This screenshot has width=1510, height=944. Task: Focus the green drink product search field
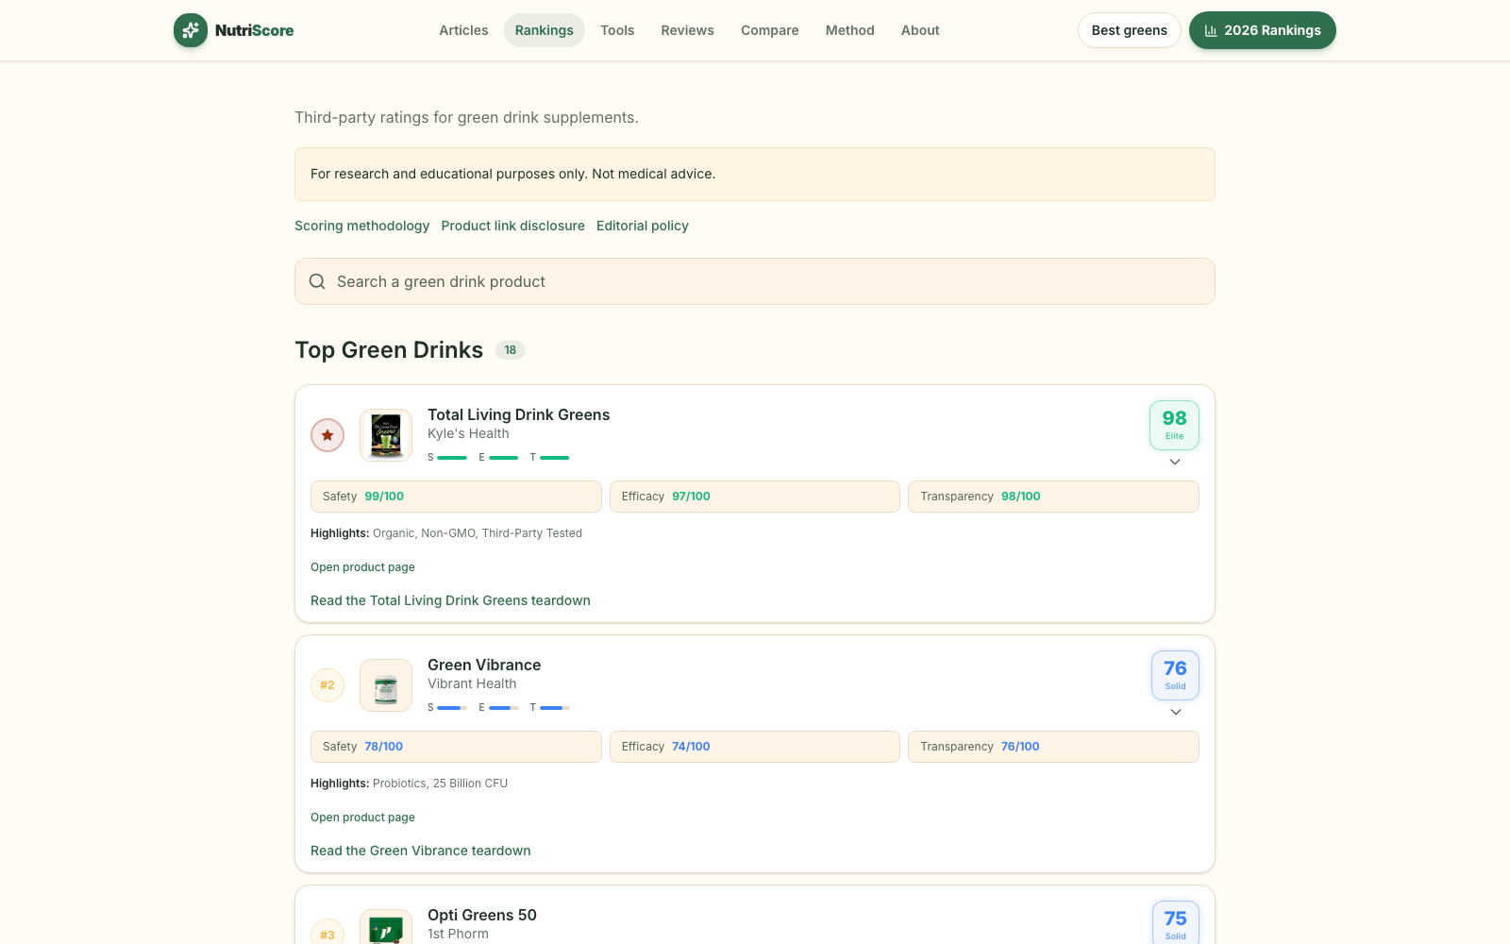[x=755, y=281]
